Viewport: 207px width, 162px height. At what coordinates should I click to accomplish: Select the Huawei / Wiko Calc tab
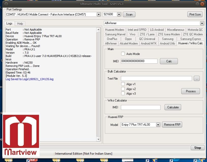point(190,43)
